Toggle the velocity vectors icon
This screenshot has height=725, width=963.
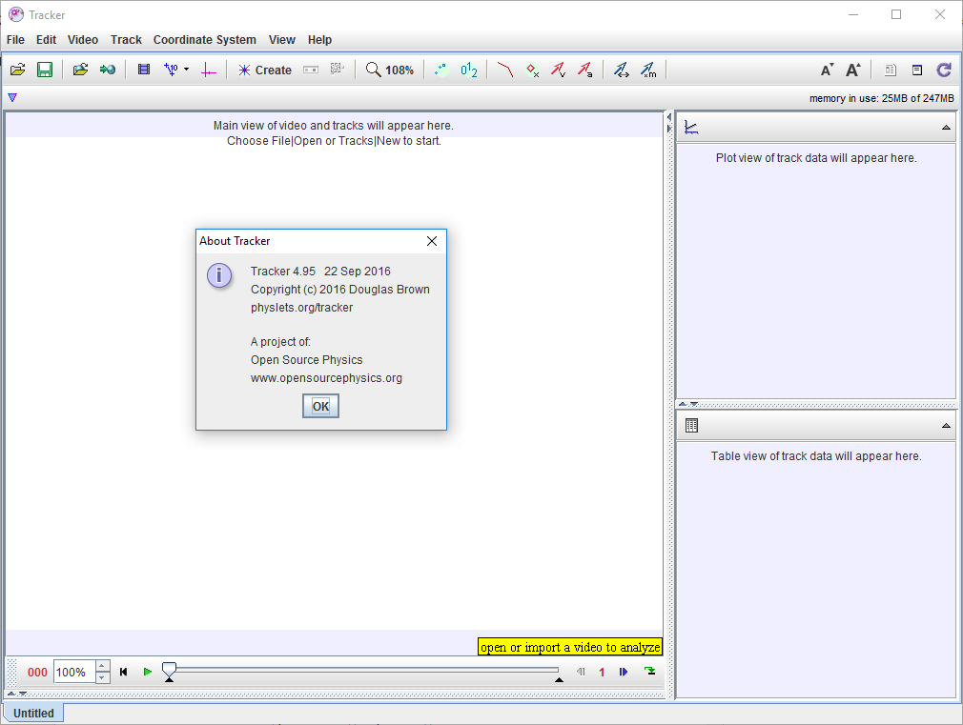point(558,70)
